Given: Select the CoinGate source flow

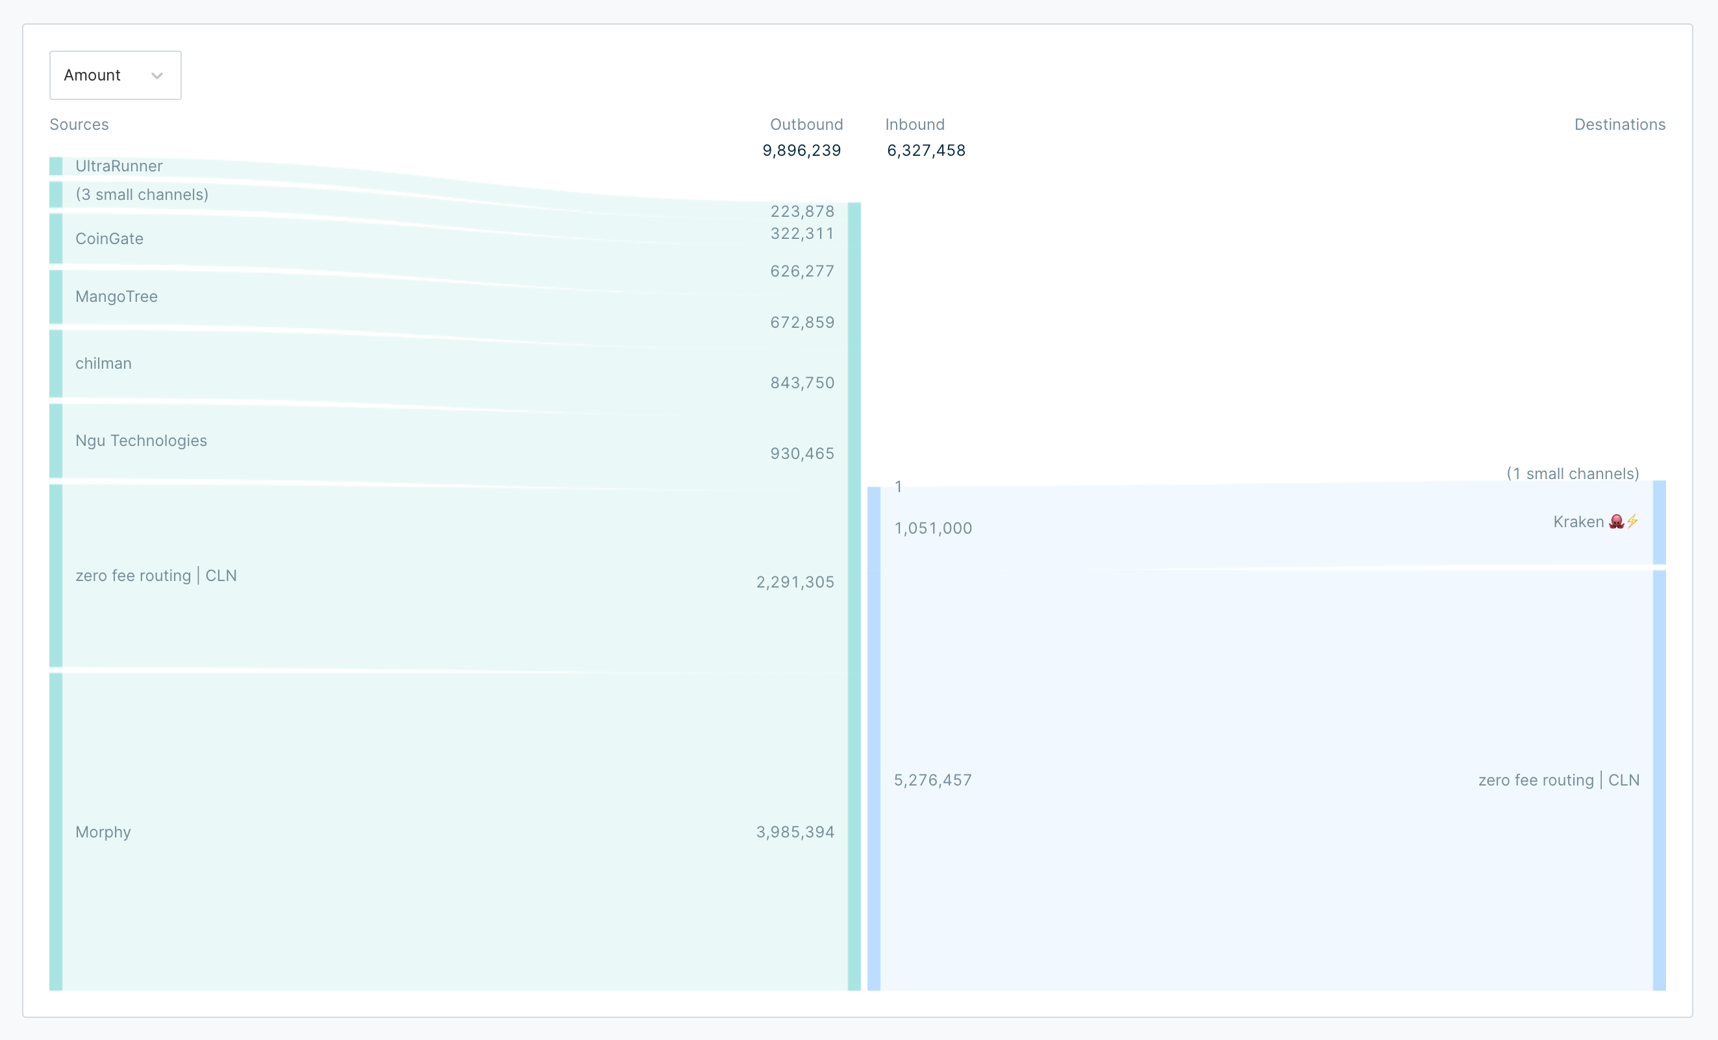Looking at the screenshot, I should [110, 238].
